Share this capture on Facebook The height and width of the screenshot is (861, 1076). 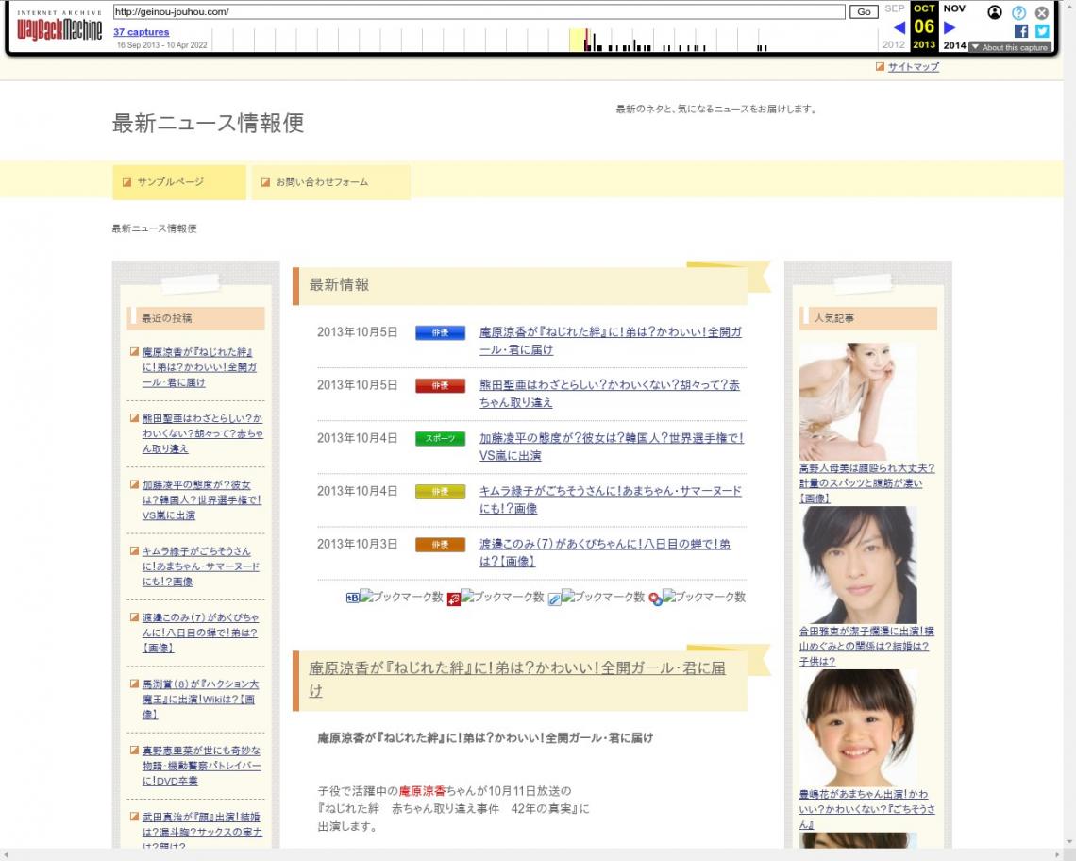[1021, 30]
